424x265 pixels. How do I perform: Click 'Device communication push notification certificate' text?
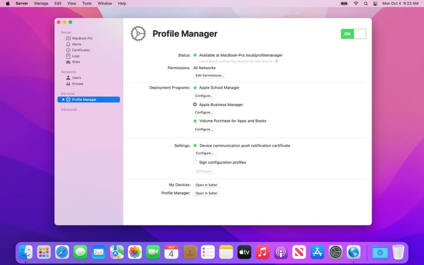(x=245, y=146)
